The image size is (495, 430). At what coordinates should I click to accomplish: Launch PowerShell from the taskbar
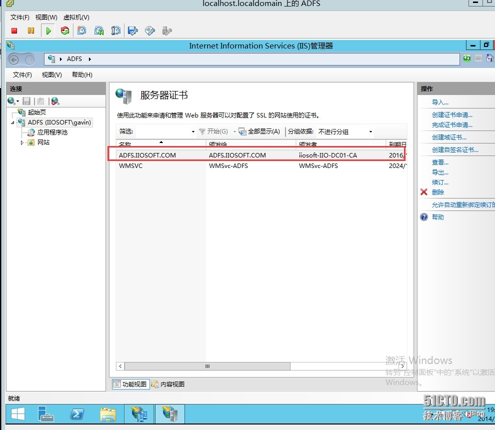76,413
